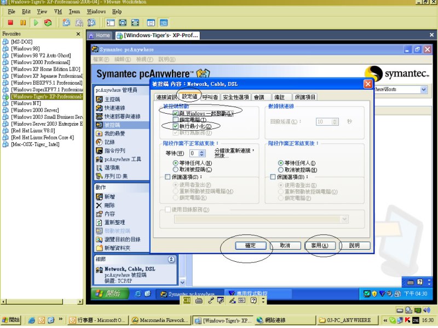Click 新增資料夾 action
The image size is (438, 328).
(117, 248)
